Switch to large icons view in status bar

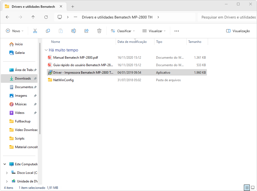pos(253,188)
